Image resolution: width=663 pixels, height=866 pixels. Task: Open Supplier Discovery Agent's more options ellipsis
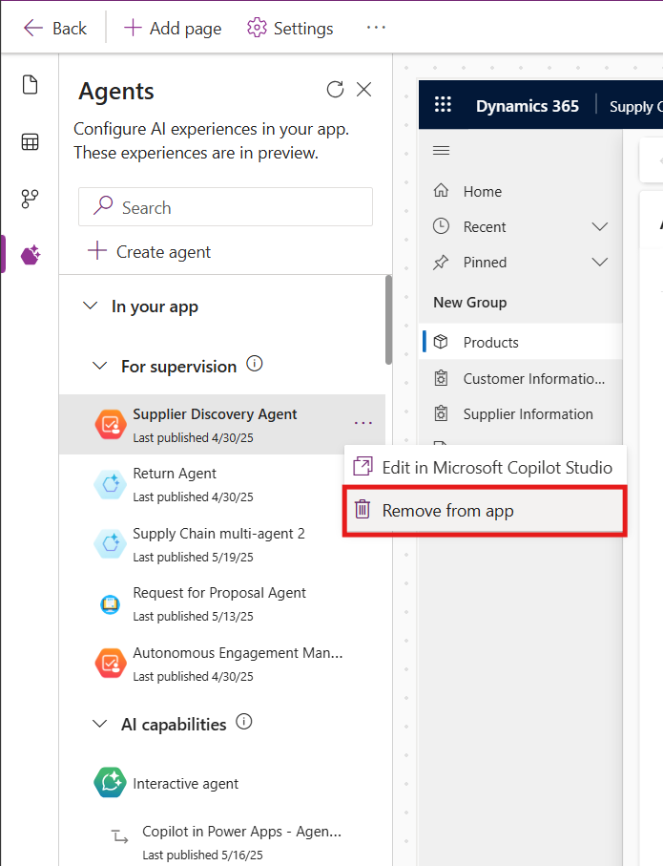pos(363,423)
